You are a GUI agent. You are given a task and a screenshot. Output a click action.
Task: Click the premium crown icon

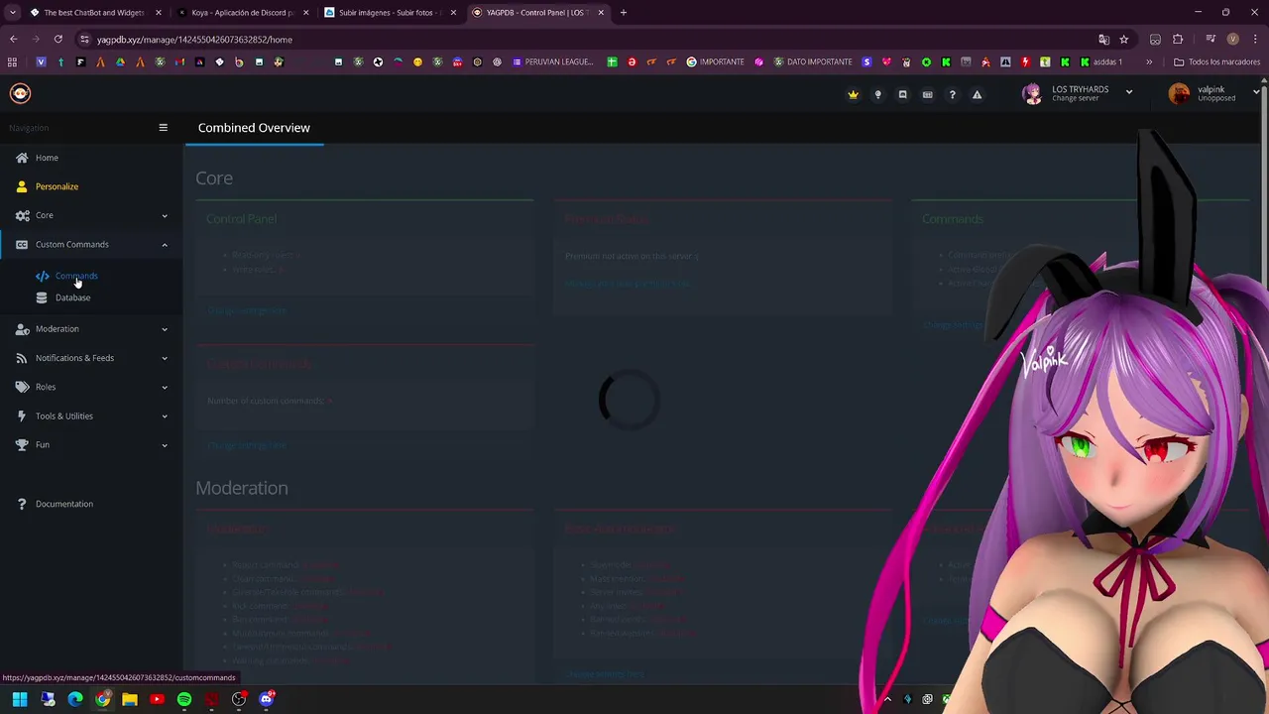pyautogui.click(x=853, y=95)
